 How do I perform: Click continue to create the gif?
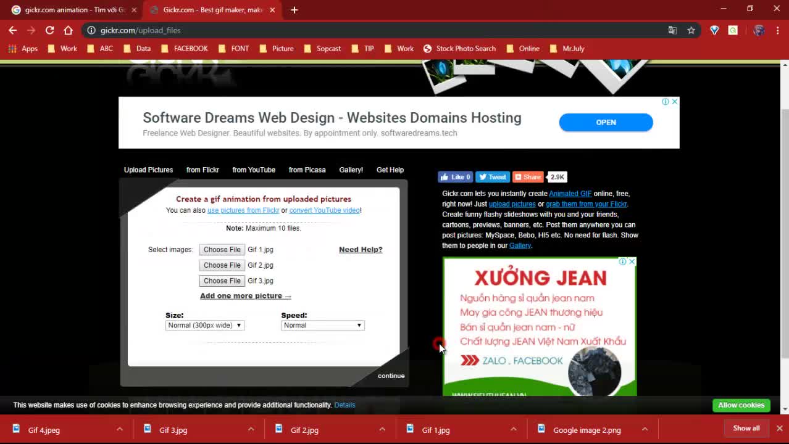point(391,376)
